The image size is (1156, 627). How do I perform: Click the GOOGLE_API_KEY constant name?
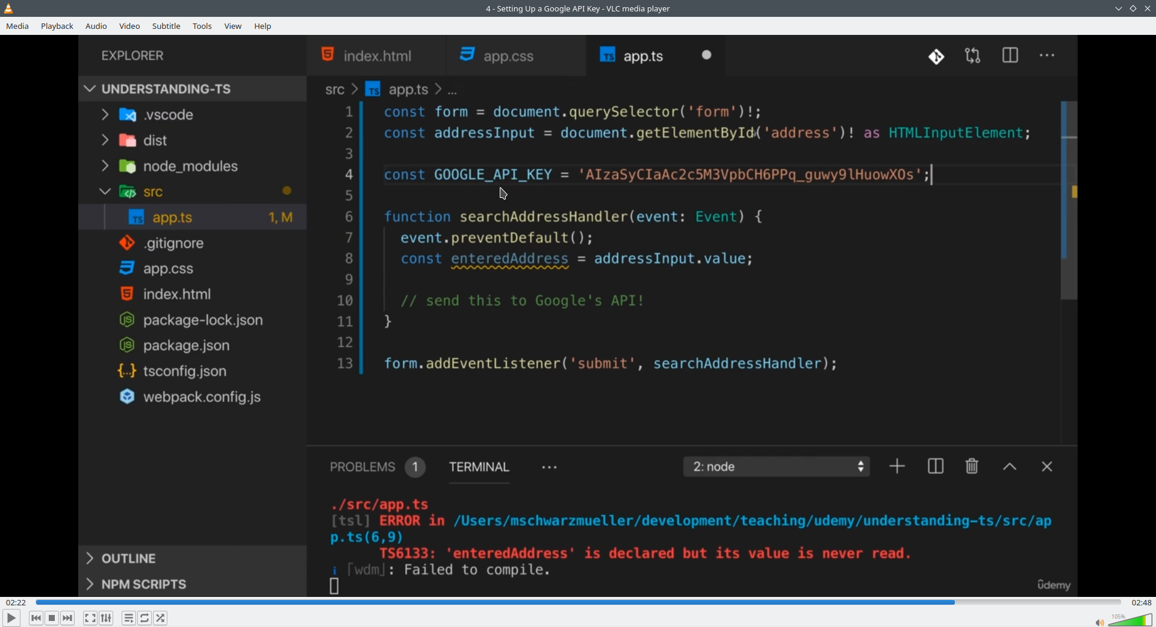pyautogui.click(x=493, y=175)
